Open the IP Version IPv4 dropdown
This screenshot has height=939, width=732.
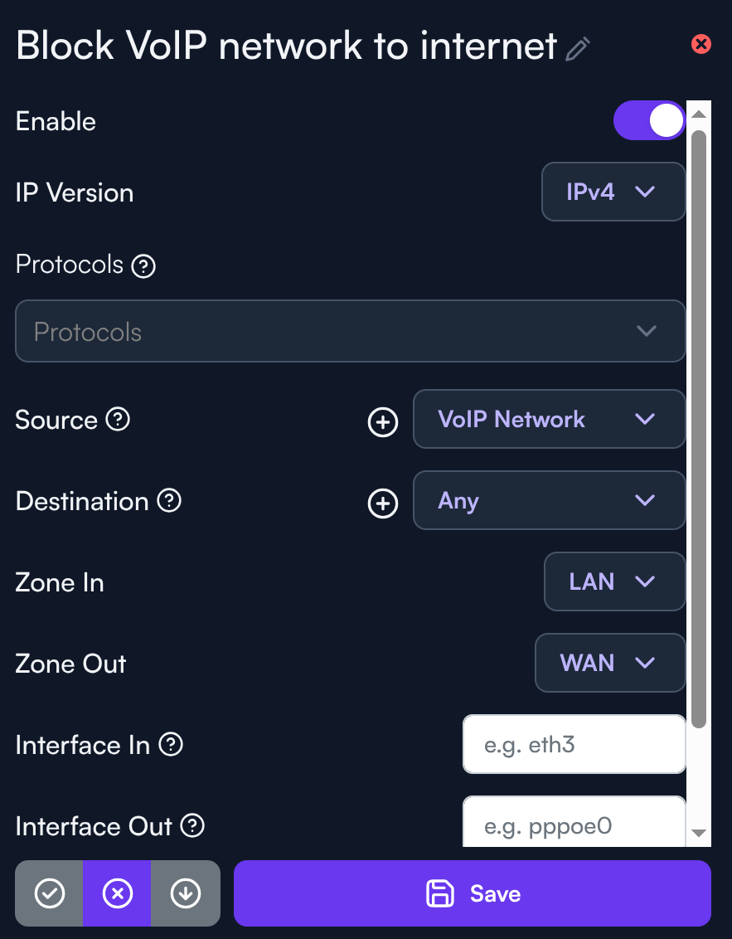613,192
